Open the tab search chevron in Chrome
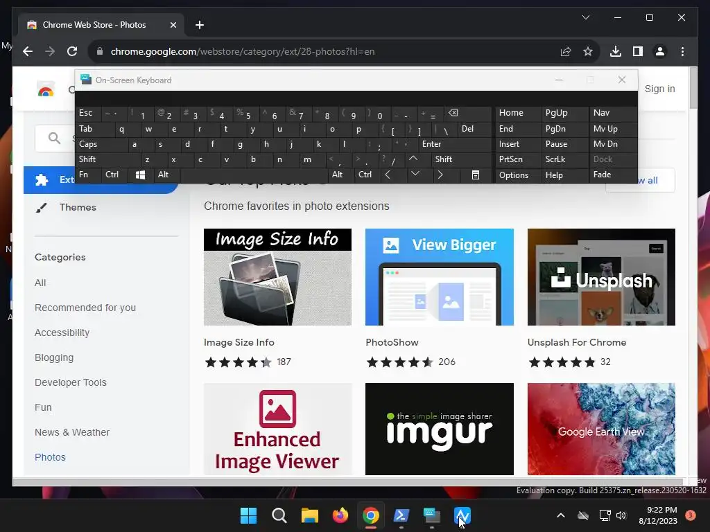Image resolution: width=710 pixels, height=532 pixels. (x=585, y=17)
